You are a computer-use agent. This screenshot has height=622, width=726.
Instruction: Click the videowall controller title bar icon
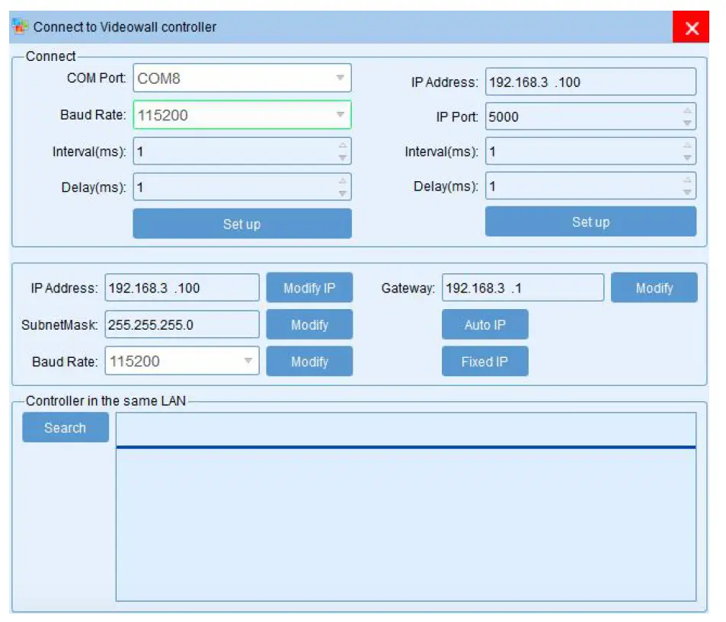[18, 27]
